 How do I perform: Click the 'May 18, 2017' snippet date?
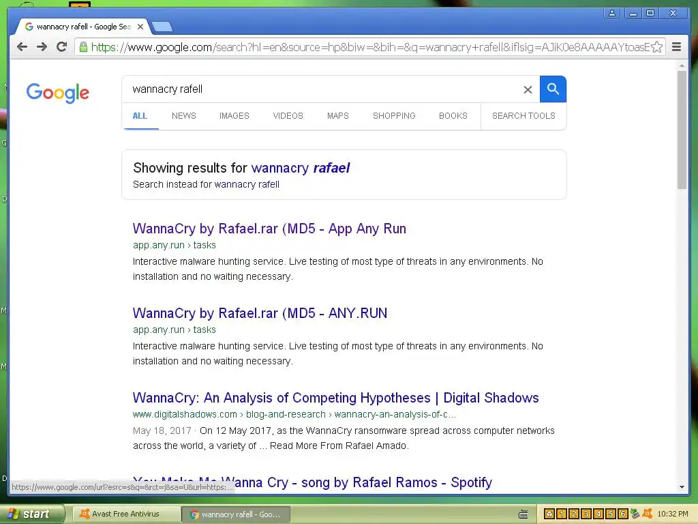(162, 431)
